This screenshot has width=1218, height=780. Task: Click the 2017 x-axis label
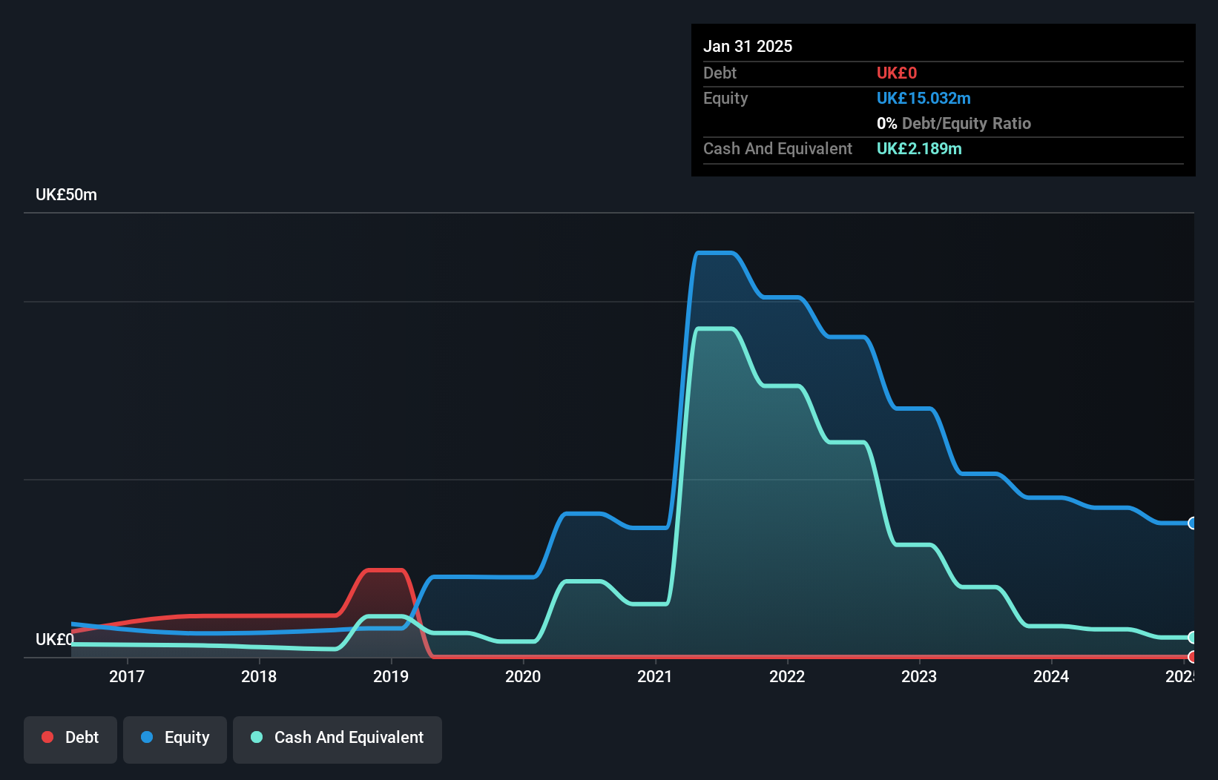click(127, 676)
